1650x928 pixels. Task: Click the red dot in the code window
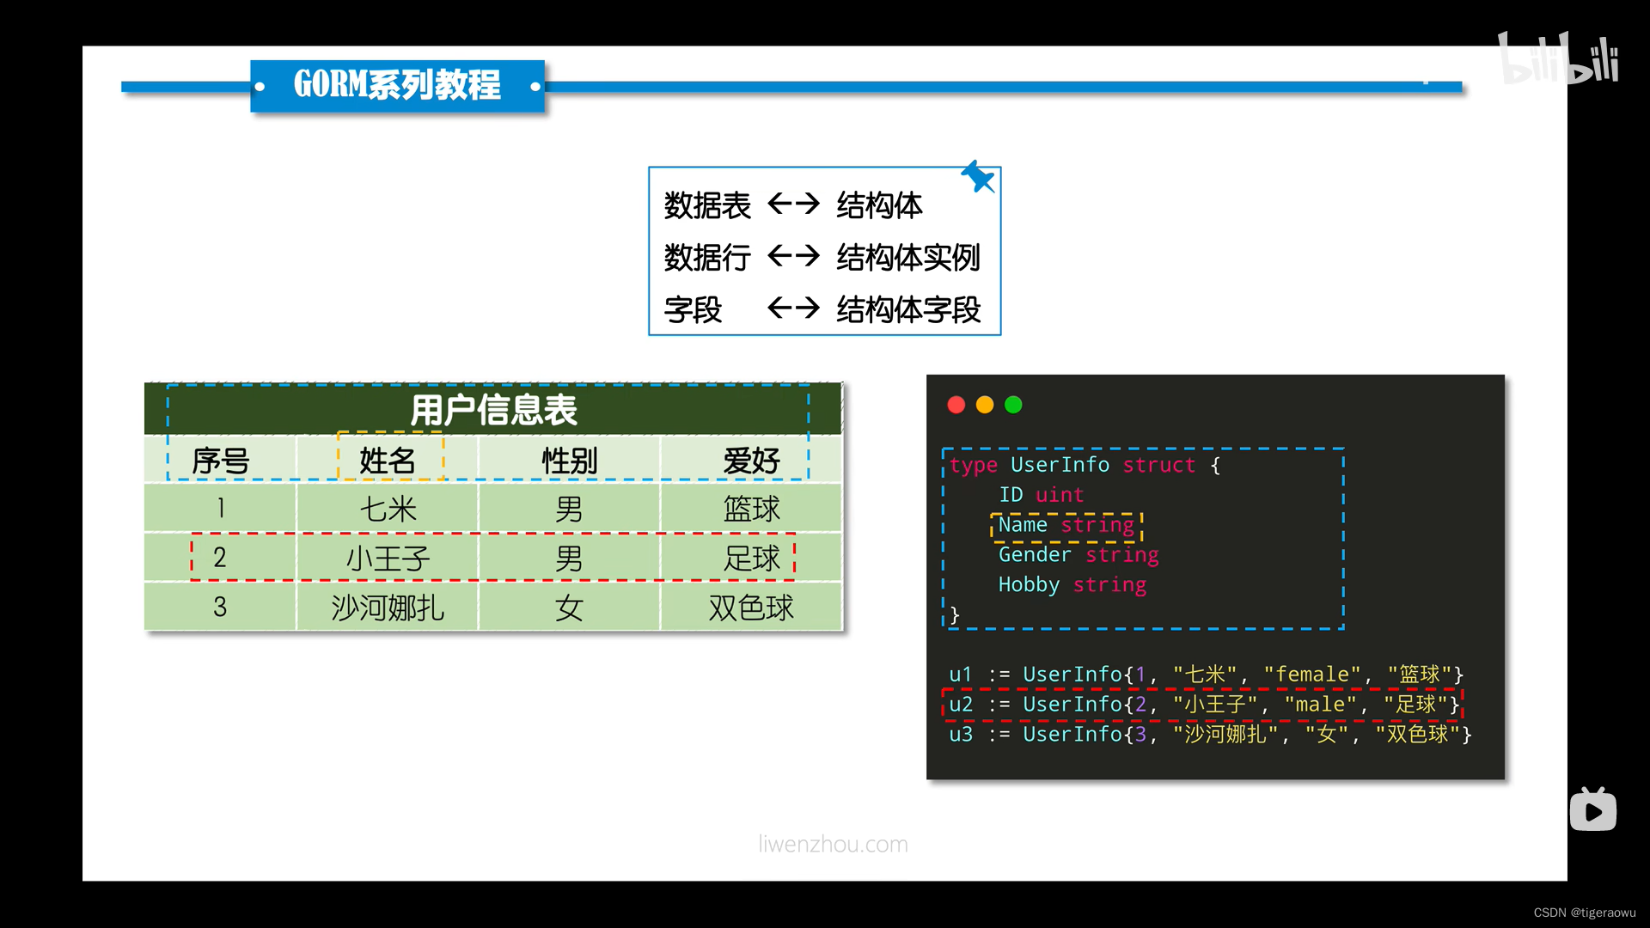pyautogui.click(x=956, y=405)
